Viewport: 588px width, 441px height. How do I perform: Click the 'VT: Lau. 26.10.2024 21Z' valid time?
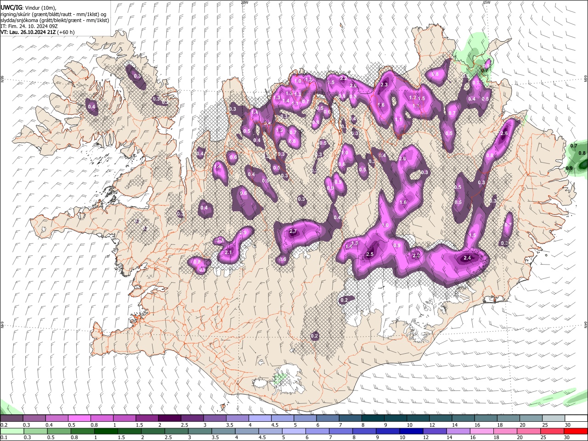coord(28,32)
